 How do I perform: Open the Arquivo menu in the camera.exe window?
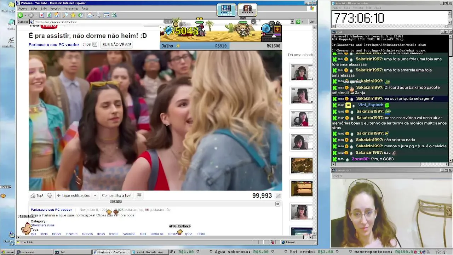tap(337, 176)
